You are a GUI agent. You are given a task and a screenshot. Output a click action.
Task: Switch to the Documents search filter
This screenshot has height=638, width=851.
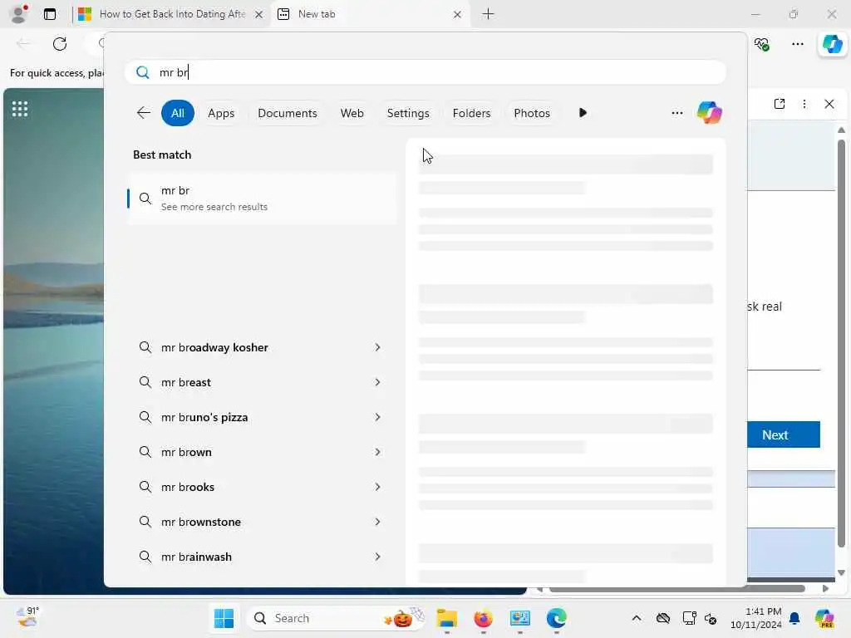287,113
